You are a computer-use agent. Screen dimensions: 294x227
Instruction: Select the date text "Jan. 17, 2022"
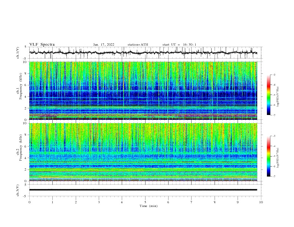(x=104, y=45)
